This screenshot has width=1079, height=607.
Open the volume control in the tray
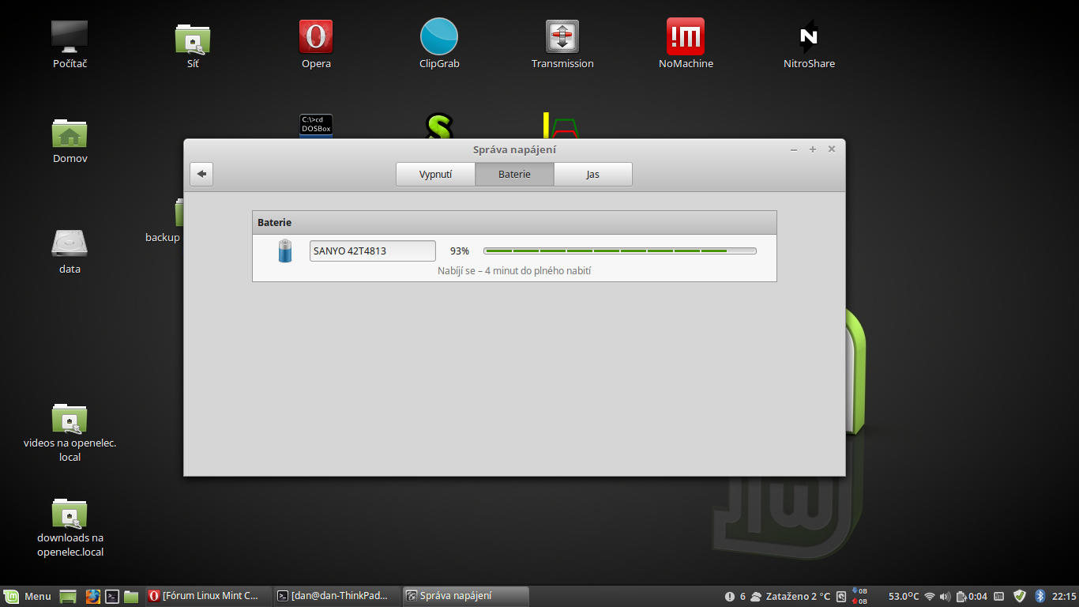[x=945, y=596]
